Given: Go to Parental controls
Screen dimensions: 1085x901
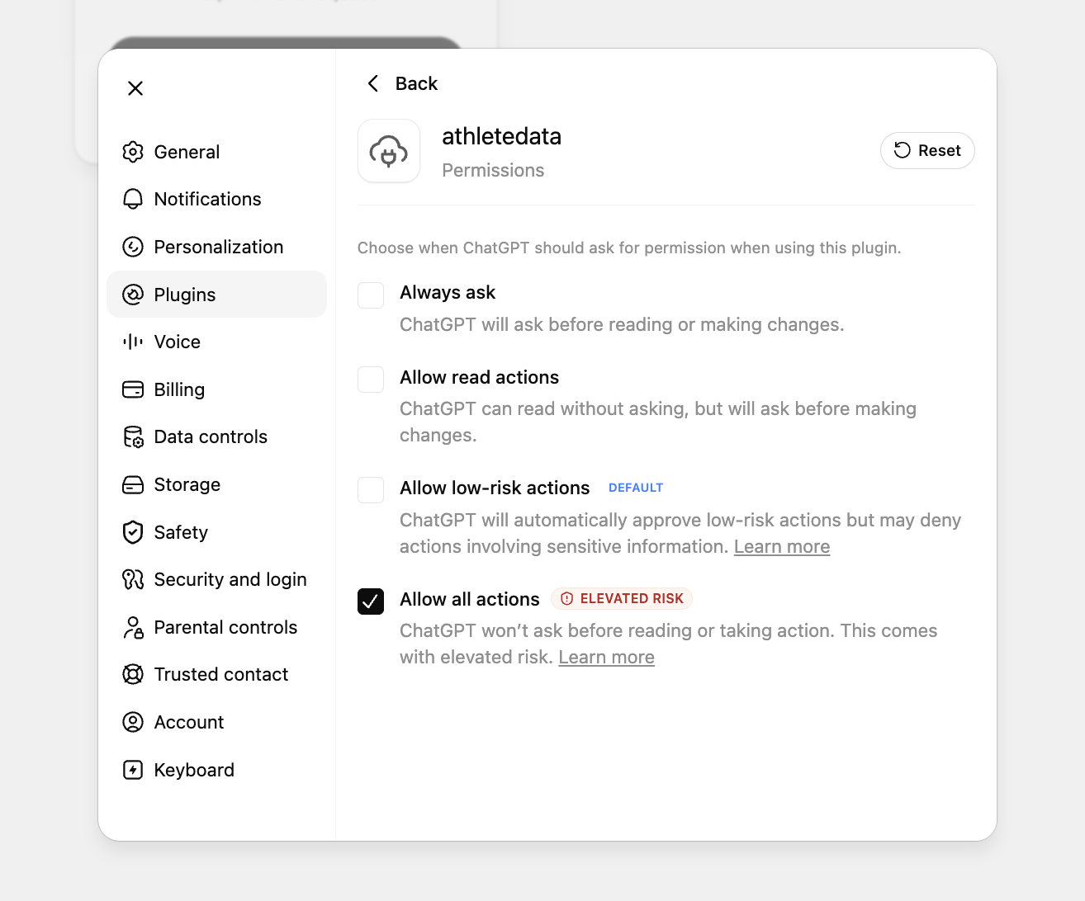Looking at the screenshot, I should [x=217, y=627].
